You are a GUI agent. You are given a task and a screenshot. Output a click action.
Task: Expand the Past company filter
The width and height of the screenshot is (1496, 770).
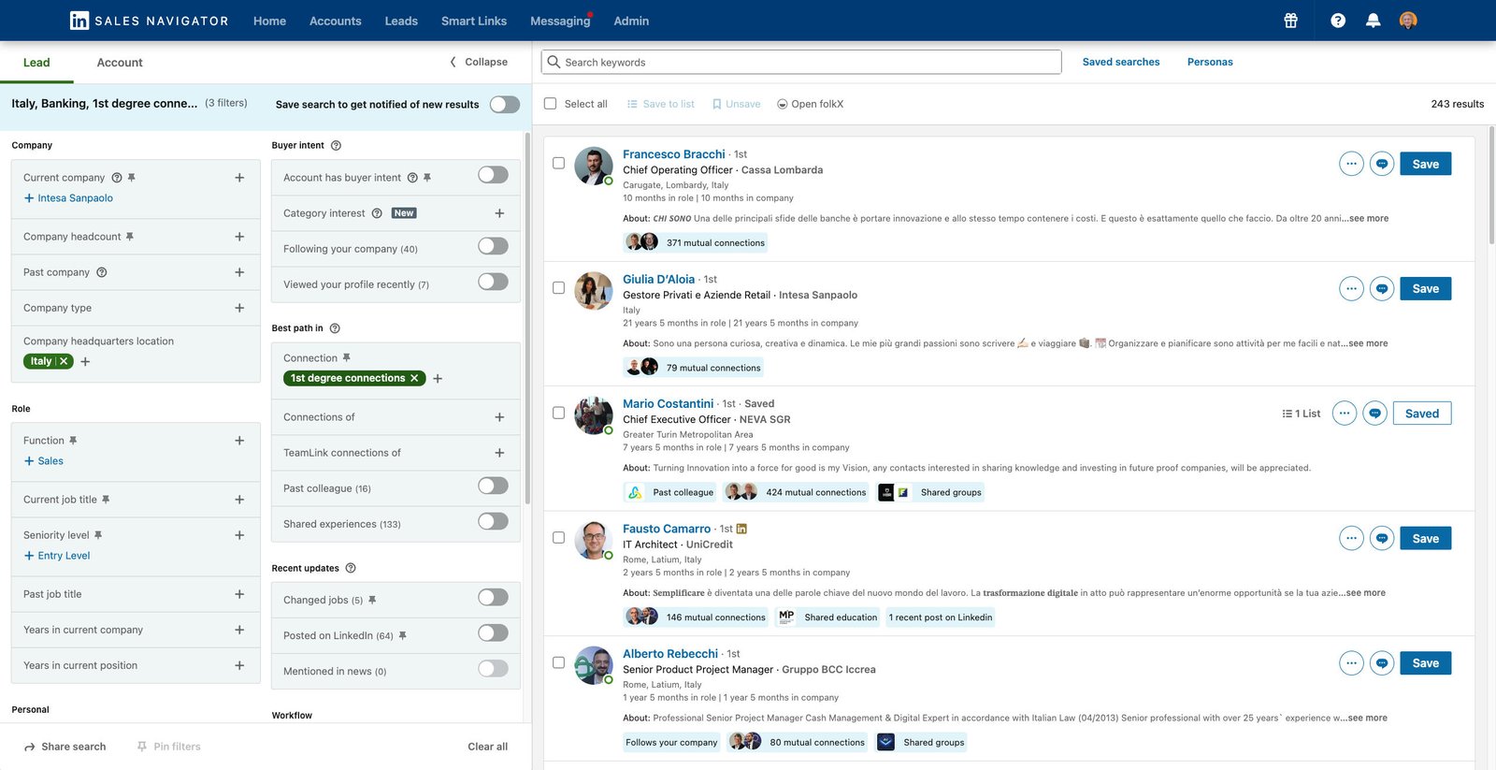pyautogui.click(x=239, y=272)
